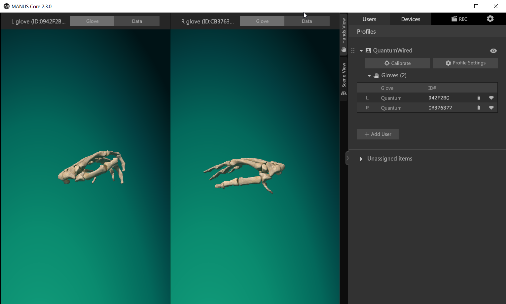Click signal icon for right glove row
The image size is (506, 304).
[x=491, y=108]
